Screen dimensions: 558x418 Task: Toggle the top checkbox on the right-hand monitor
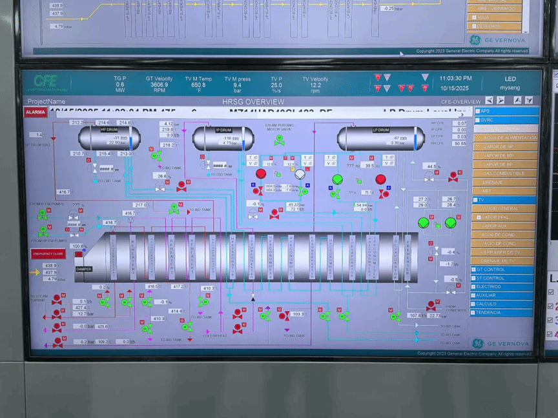[x=551, y=292]
